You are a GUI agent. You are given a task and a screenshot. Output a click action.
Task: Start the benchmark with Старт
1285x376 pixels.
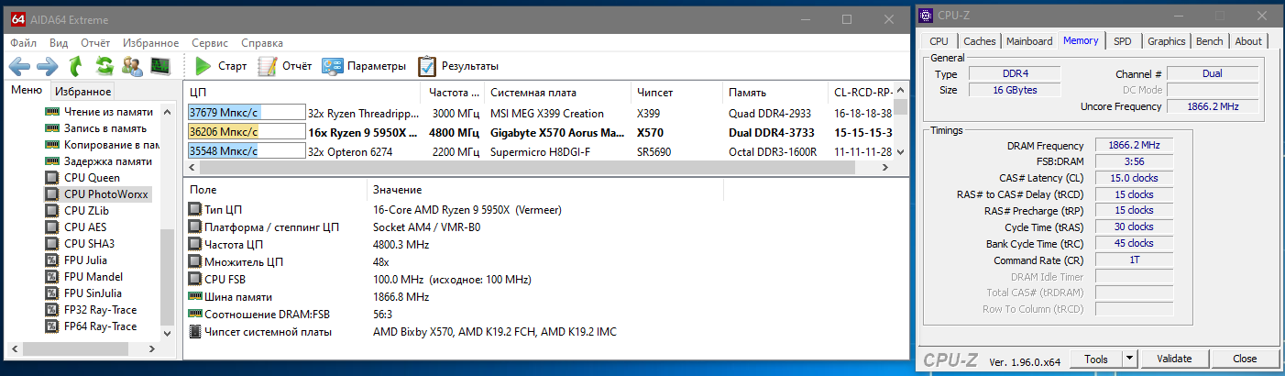tap(221, 66)
